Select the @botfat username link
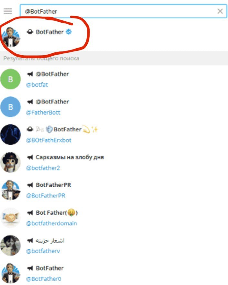 [x=37, y=85]
